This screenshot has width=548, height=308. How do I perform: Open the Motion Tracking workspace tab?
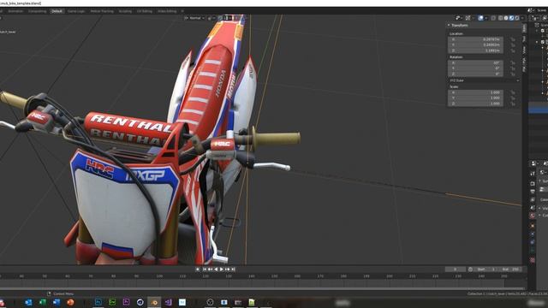tap(102, 11)
